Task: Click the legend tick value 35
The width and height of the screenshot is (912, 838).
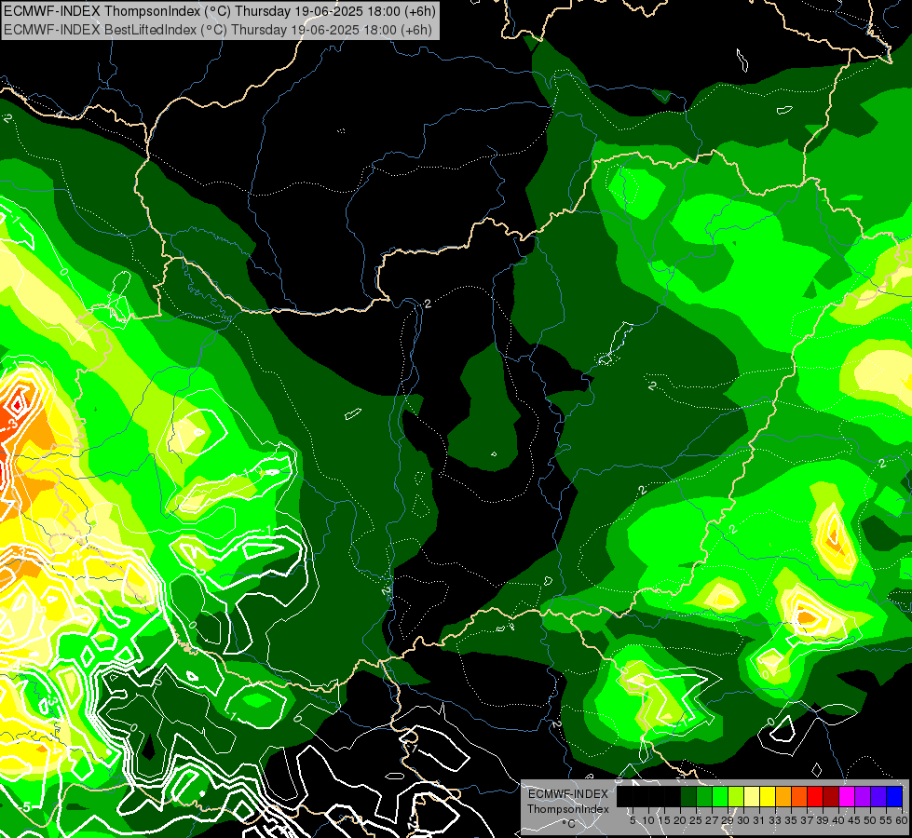Action: pos(791,820)
